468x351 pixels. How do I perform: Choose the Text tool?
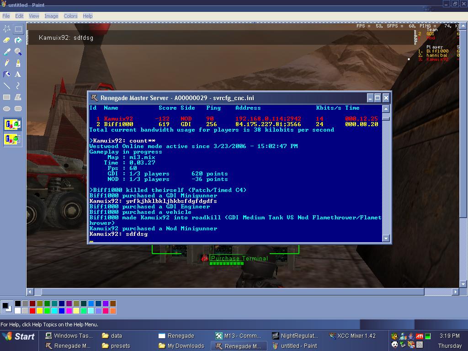coord(18,74)
